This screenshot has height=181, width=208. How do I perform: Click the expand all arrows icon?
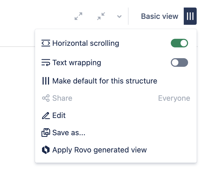coord(78,16)
